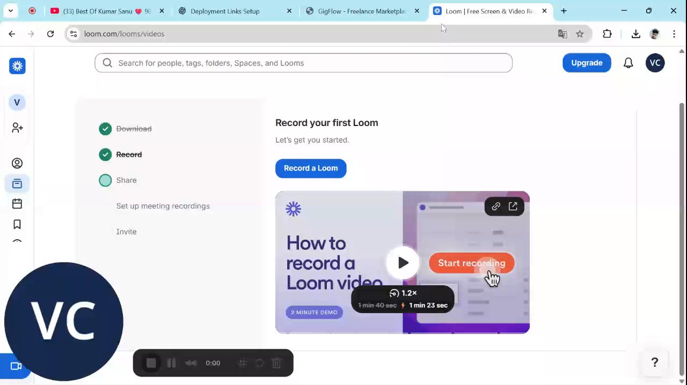Click the VC camera bubble
This screenshot has width=687, height=385.
coord(64,321)
